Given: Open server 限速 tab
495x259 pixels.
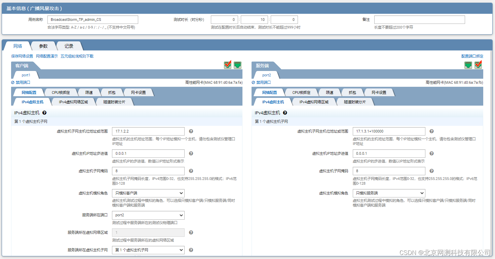Looking at the screenshot, I should (x=330, y=92).
